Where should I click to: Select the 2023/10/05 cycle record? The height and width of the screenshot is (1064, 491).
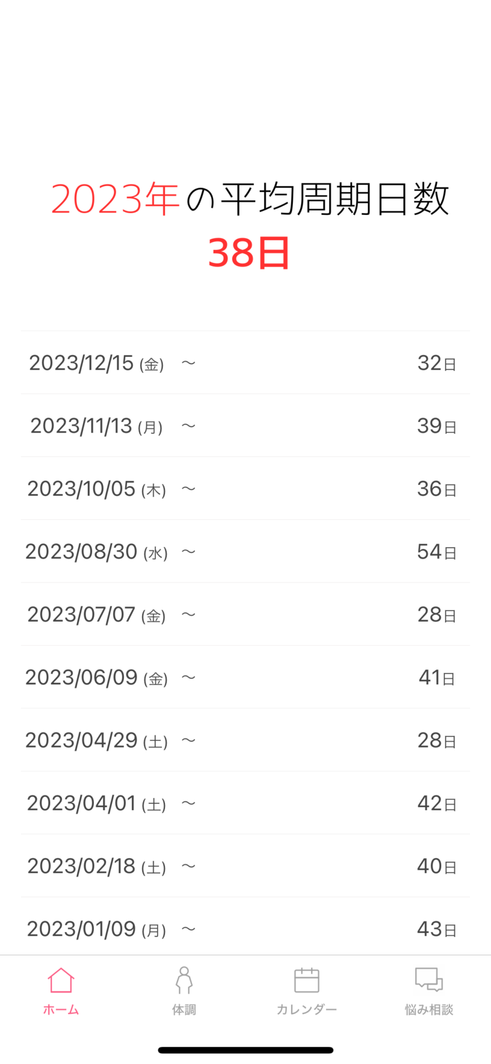click(x=245, y=489)
